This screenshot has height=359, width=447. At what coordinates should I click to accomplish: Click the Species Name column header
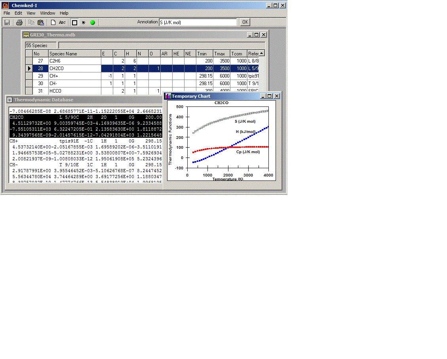click(x=74, y=53)
